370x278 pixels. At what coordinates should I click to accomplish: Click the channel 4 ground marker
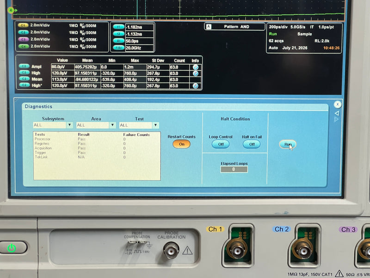[12, 10]
